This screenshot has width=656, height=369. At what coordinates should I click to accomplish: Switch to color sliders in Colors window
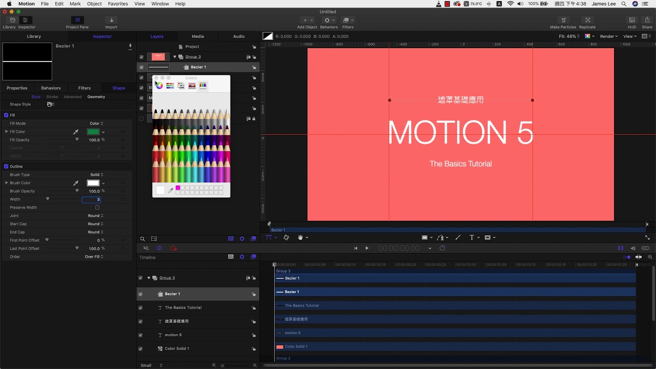170,86
